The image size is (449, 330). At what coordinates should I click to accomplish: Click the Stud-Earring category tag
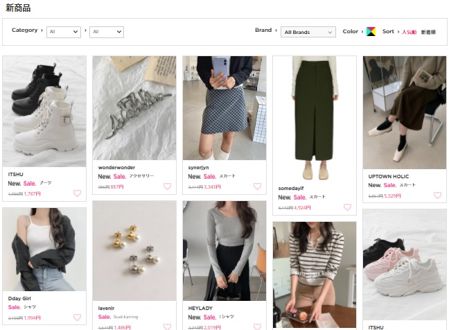click(125, 317)
